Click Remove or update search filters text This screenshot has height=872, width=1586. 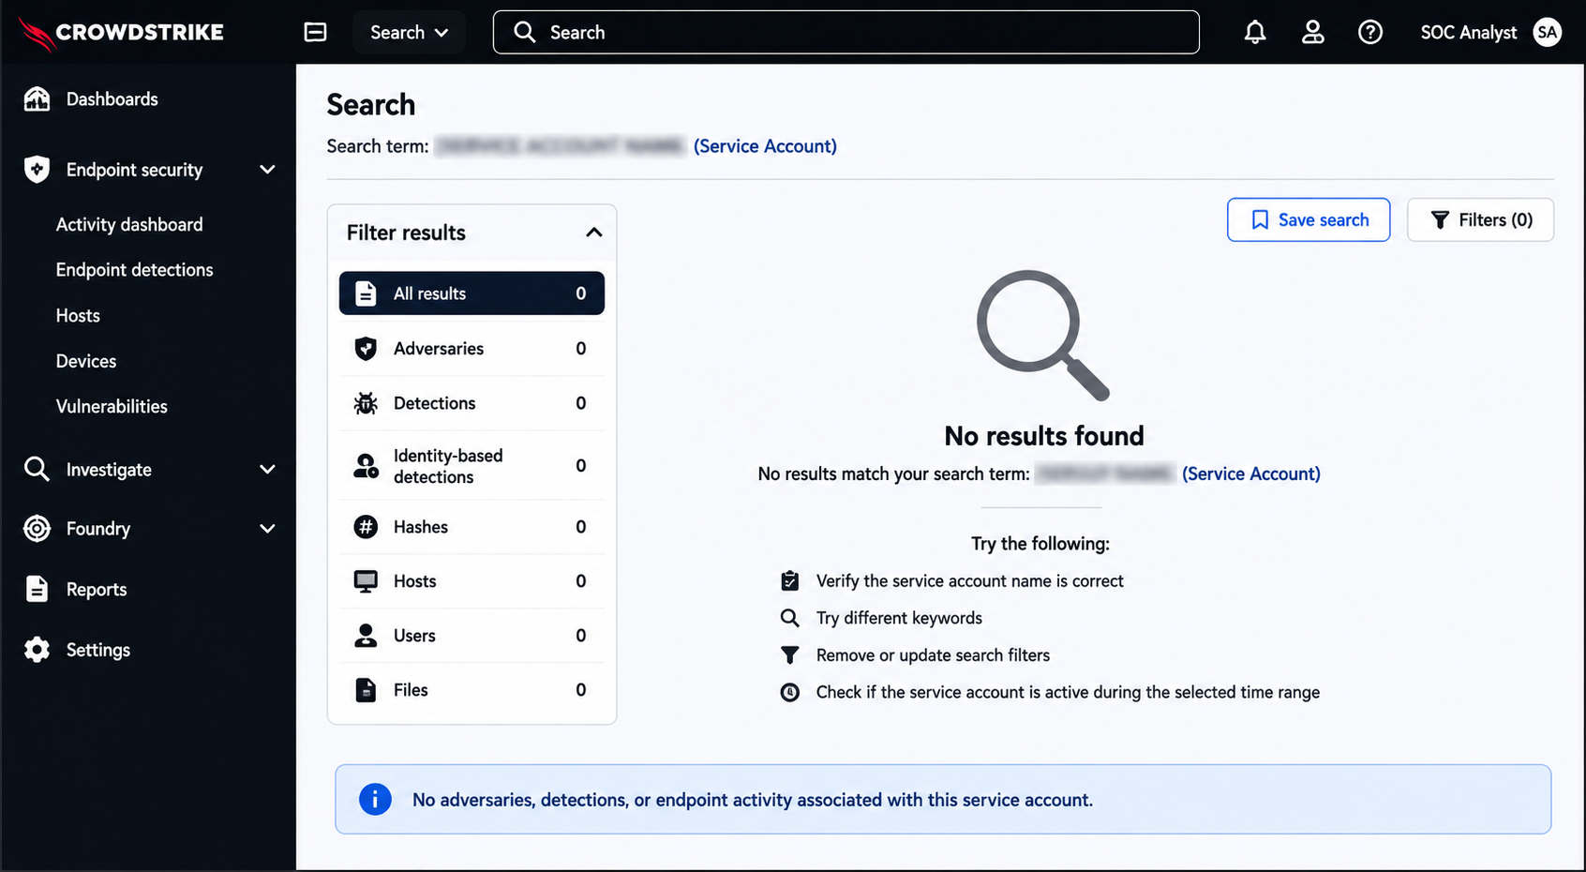click(x=933, y=655)
